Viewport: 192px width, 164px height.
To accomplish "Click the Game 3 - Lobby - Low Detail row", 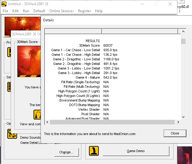I will (x=88, y=68).
